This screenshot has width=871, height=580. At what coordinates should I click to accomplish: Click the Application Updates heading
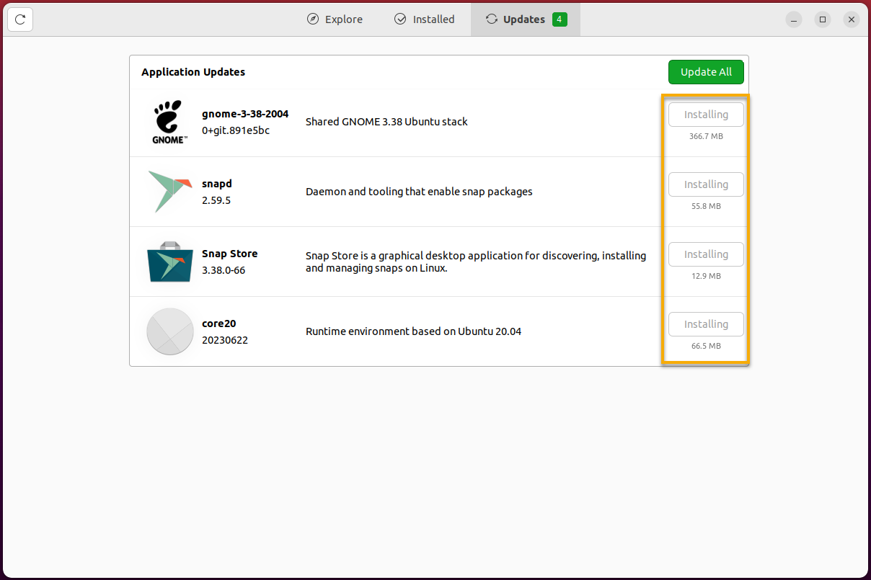click(193, 72)
